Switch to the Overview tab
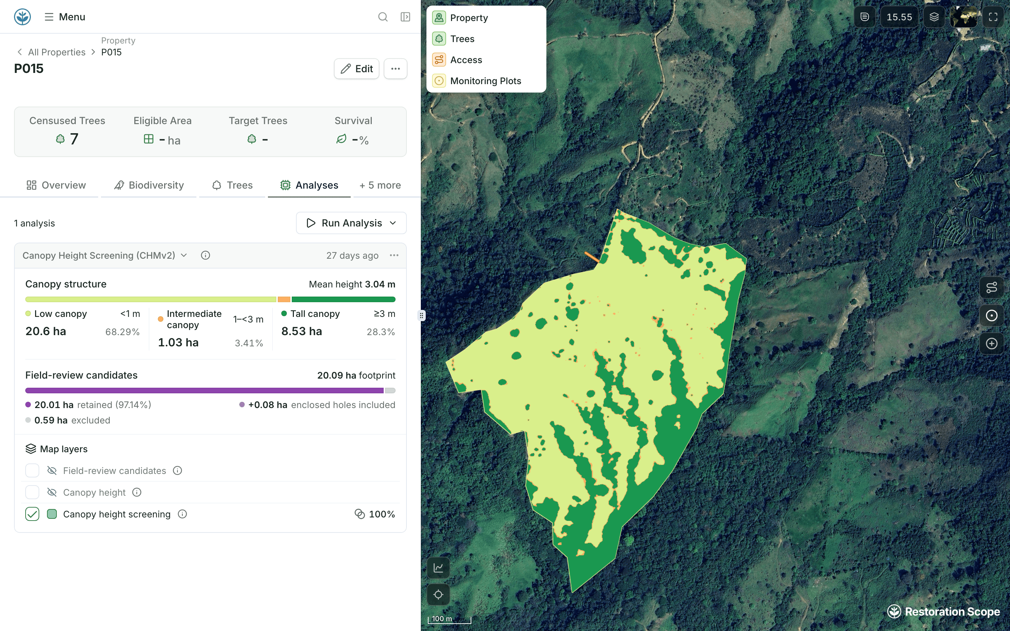The image size is (1010, 631). tap(56, 185)
